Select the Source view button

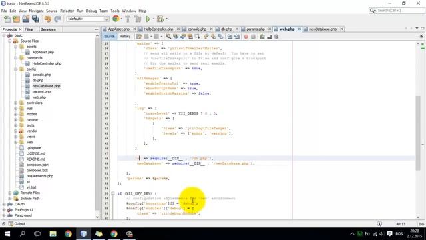tap(109, 37)
